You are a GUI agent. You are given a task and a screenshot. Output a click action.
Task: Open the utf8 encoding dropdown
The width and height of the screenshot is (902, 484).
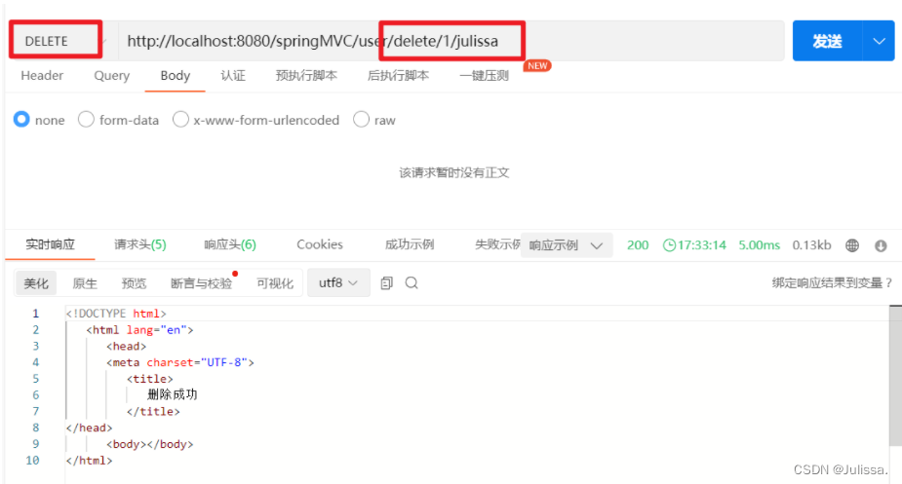point(338,282)
